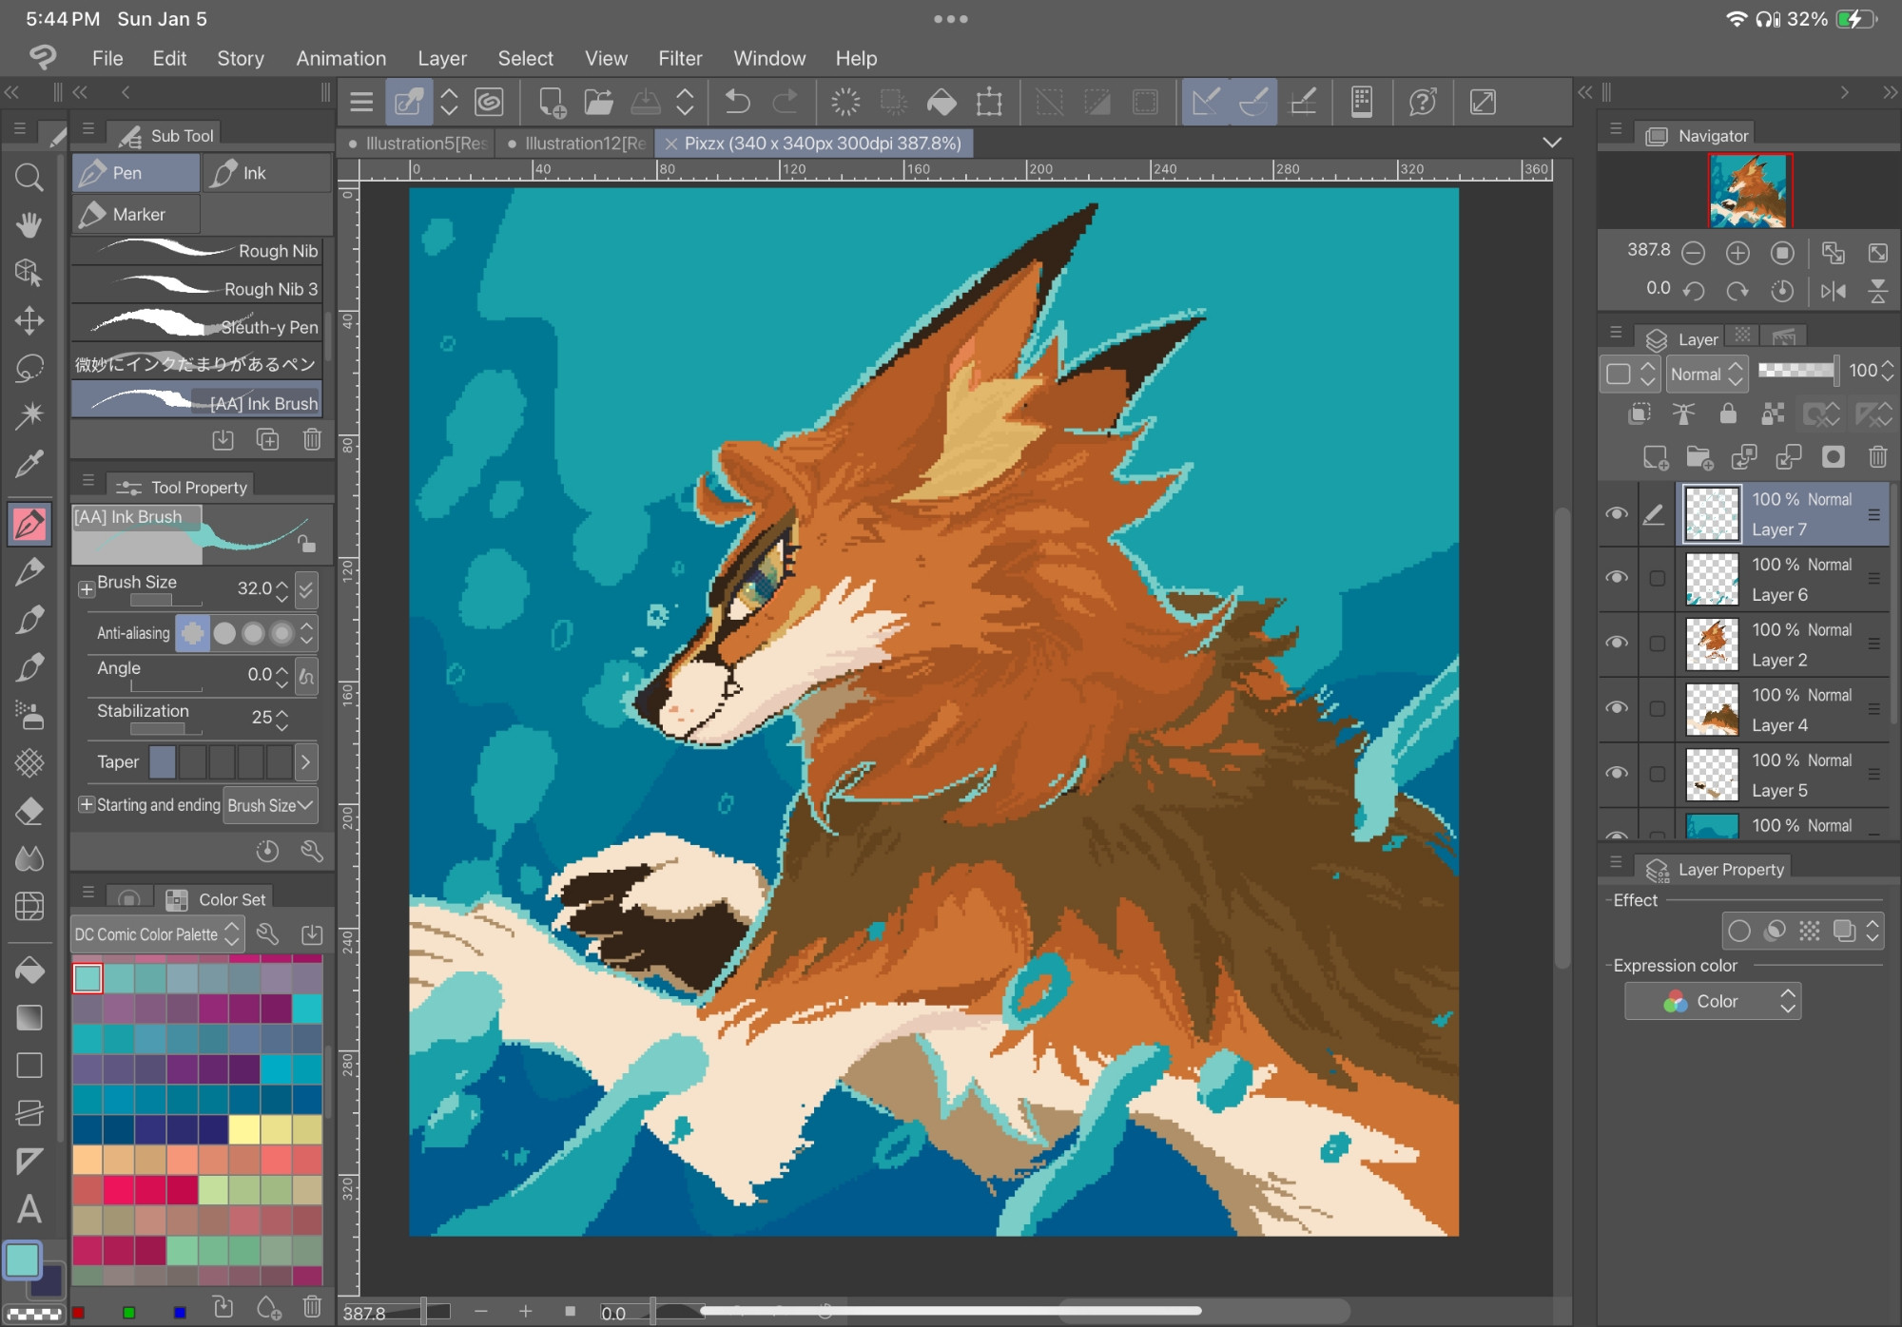The height and width of the screenshot is (1327, 1902).
Task: Select the Eraser tool
Action: point(29,811)
